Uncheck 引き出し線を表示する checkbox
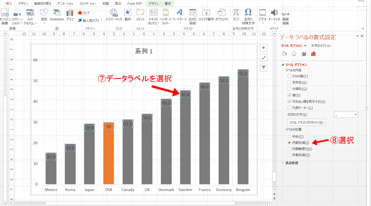371x206 pixels. (289, 102)
